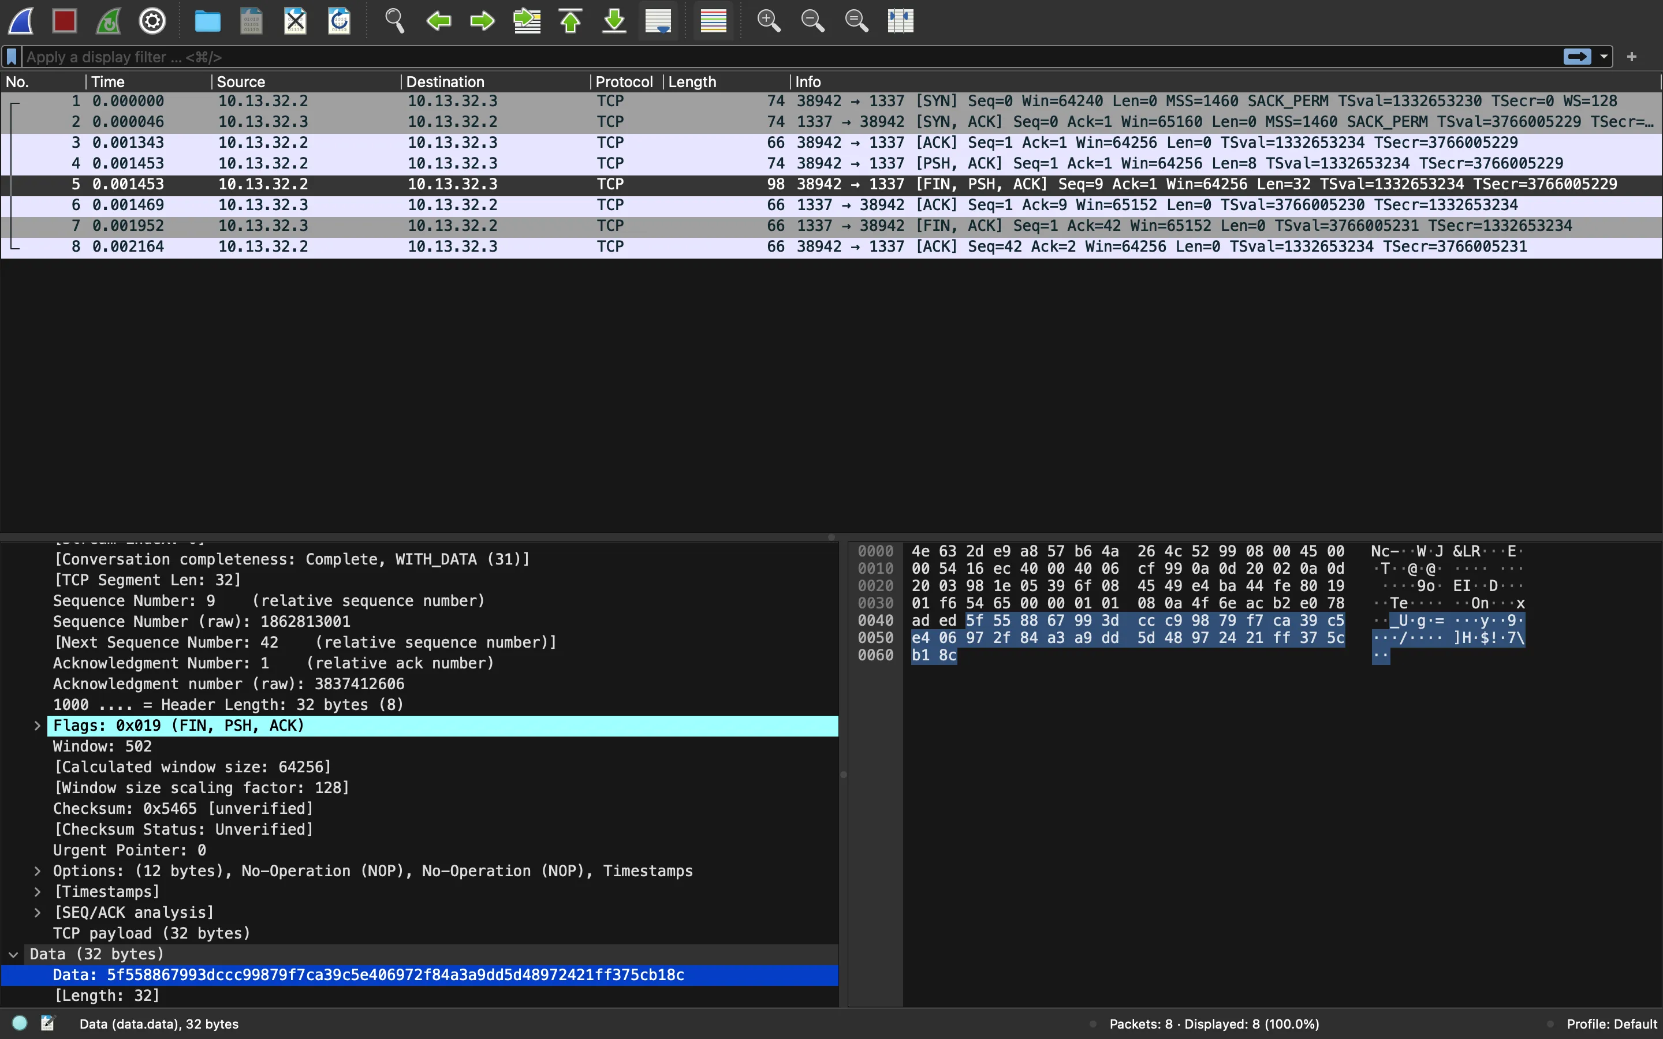
Task: Click the display filter input field
Action: [x=791, y=57]
